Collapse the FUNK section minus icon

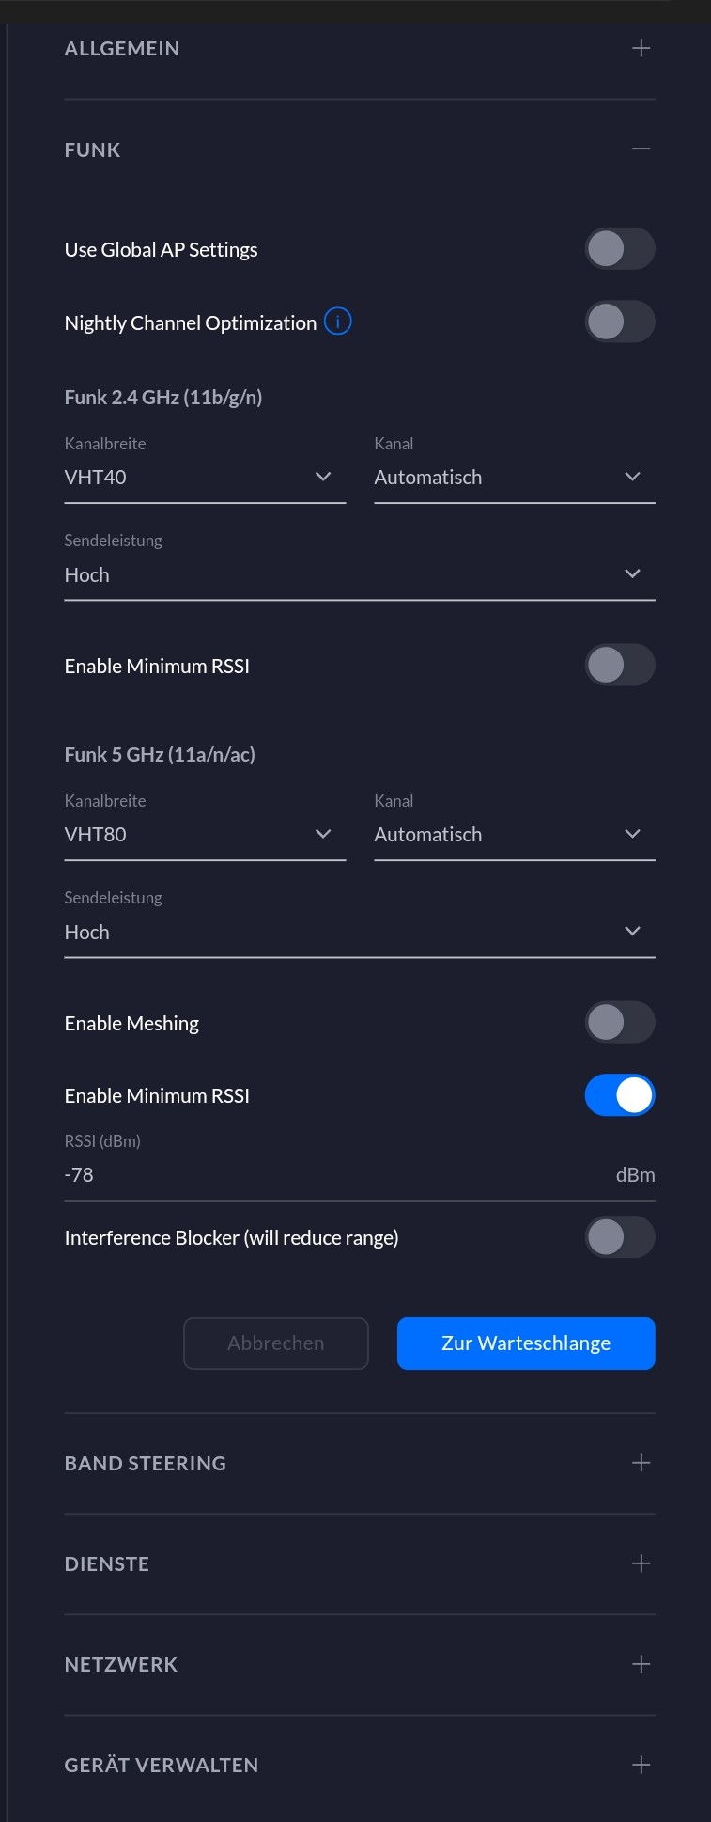point(641,149)
